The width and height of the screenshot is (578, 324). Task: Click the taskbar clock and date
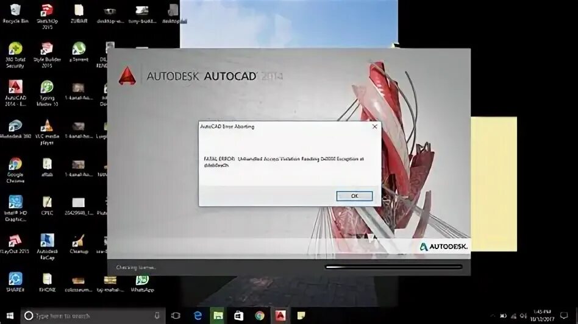[542, 315]
